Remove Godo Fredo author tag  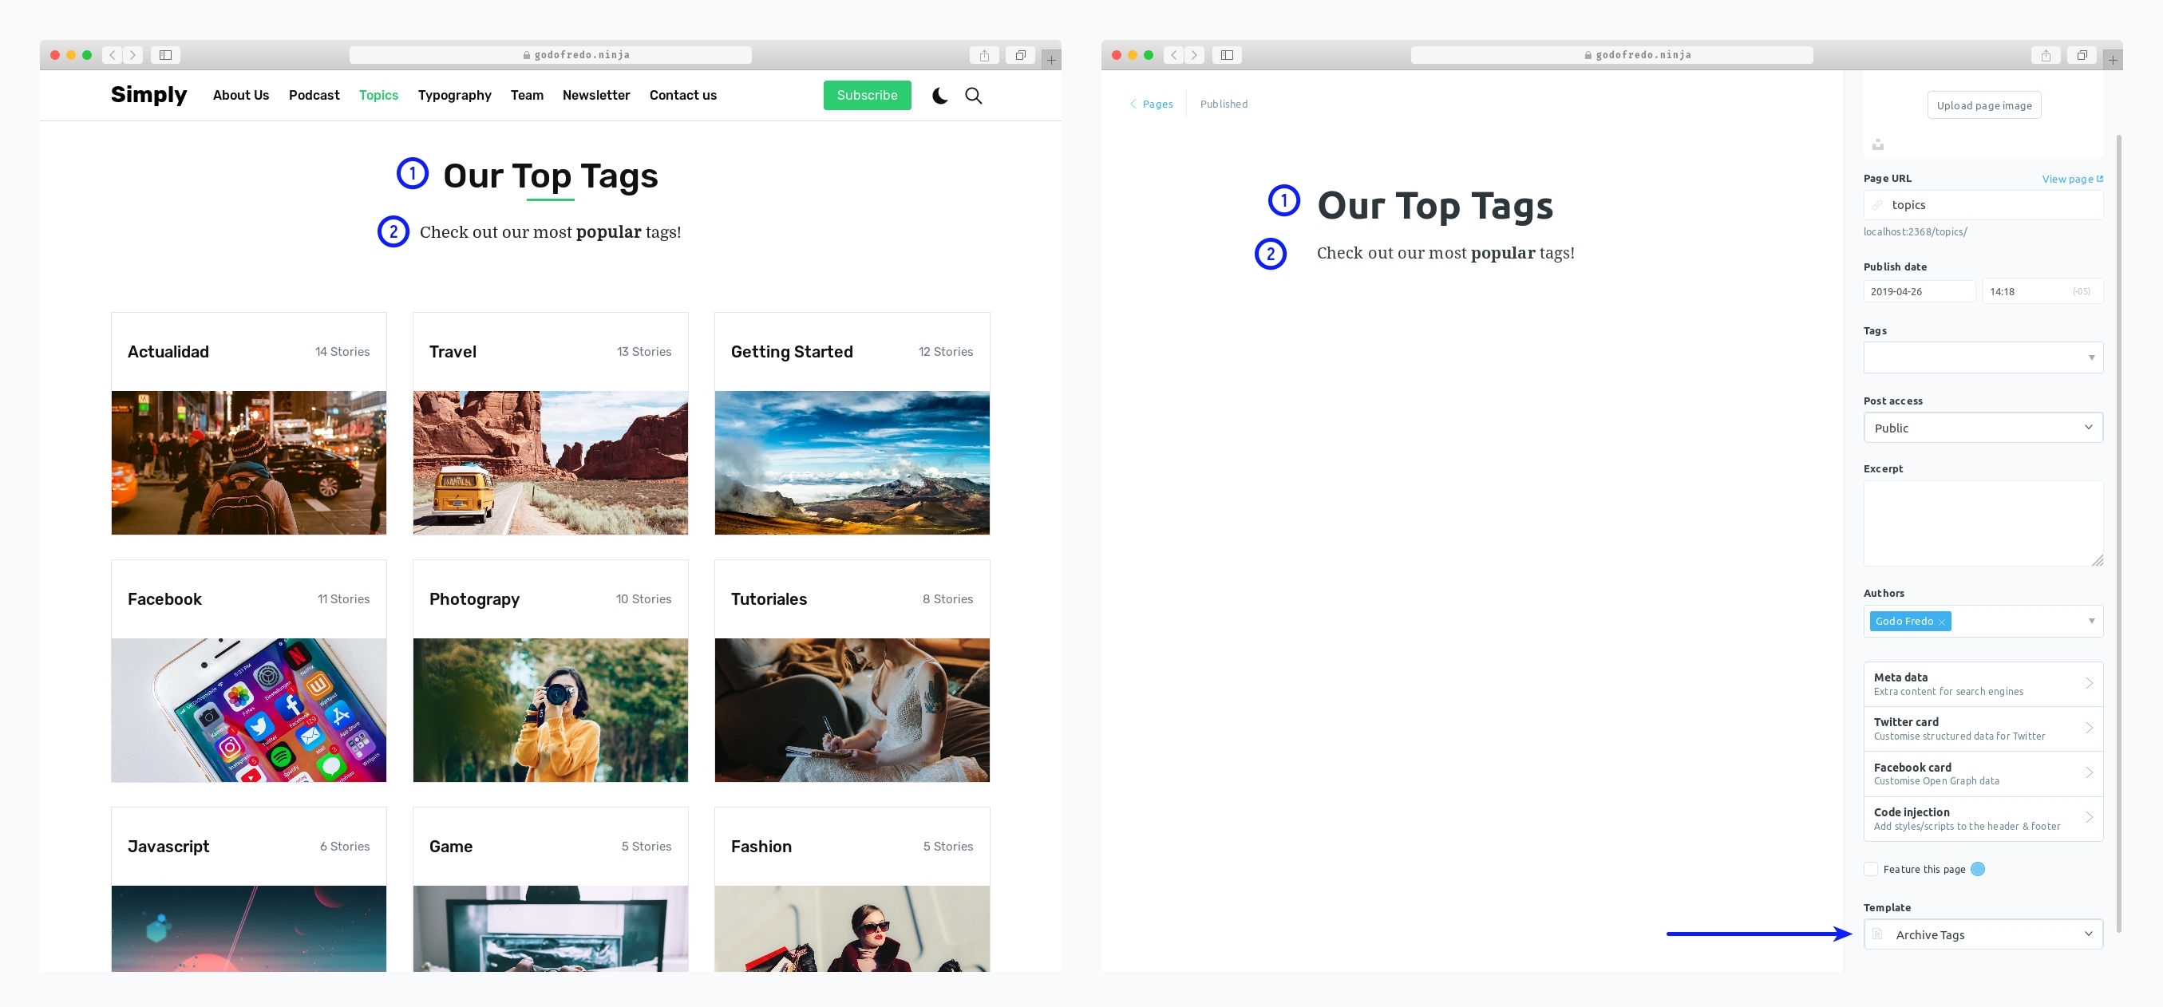point(1941,622)
